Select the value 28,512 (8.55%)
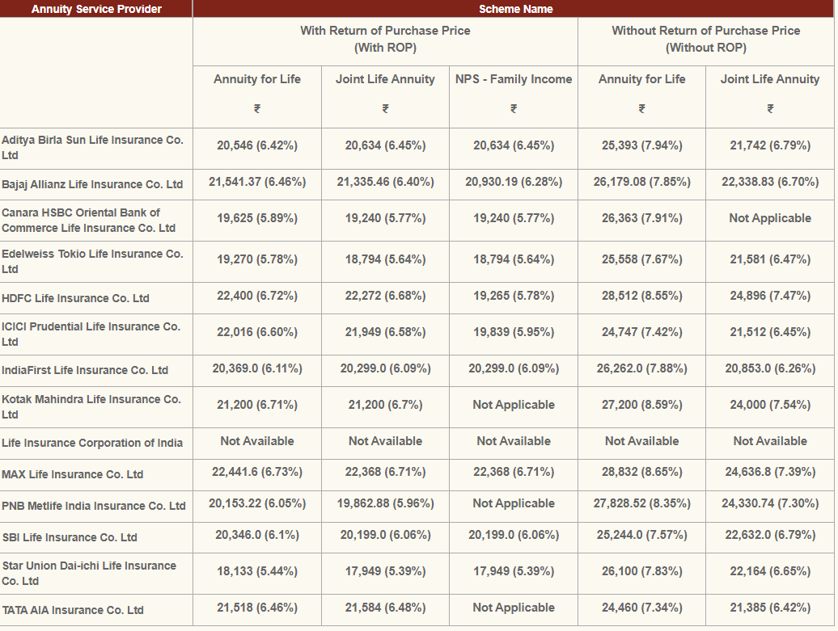The height and width of the screenshot is (631, 838). (642, 295)
